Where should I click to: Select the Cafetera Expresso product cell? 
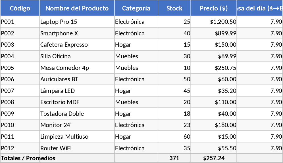coord(77,45)
